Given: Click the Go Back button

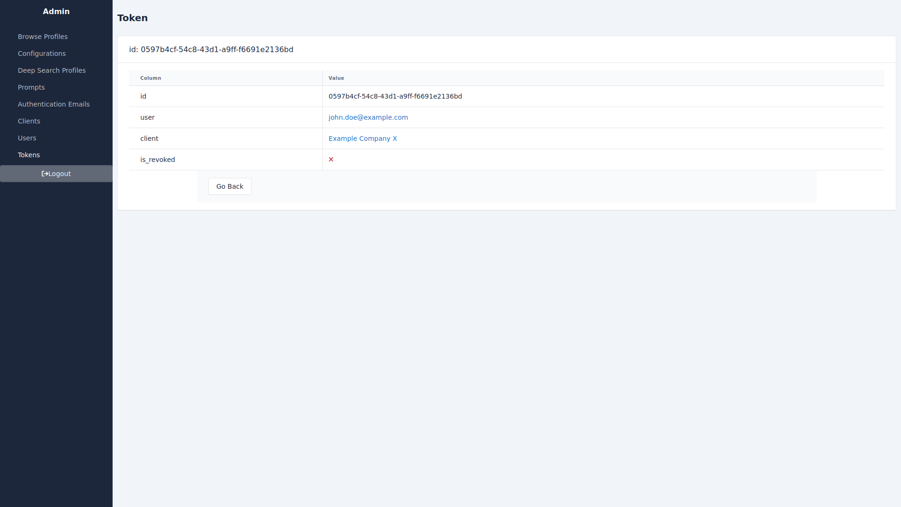Looking at the screenshot, I should pyautogui.click(x=229, y=186).
